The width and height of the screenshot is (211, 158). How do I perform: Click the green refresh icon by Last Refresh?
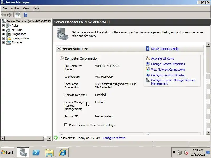click(x=56, y=138)
